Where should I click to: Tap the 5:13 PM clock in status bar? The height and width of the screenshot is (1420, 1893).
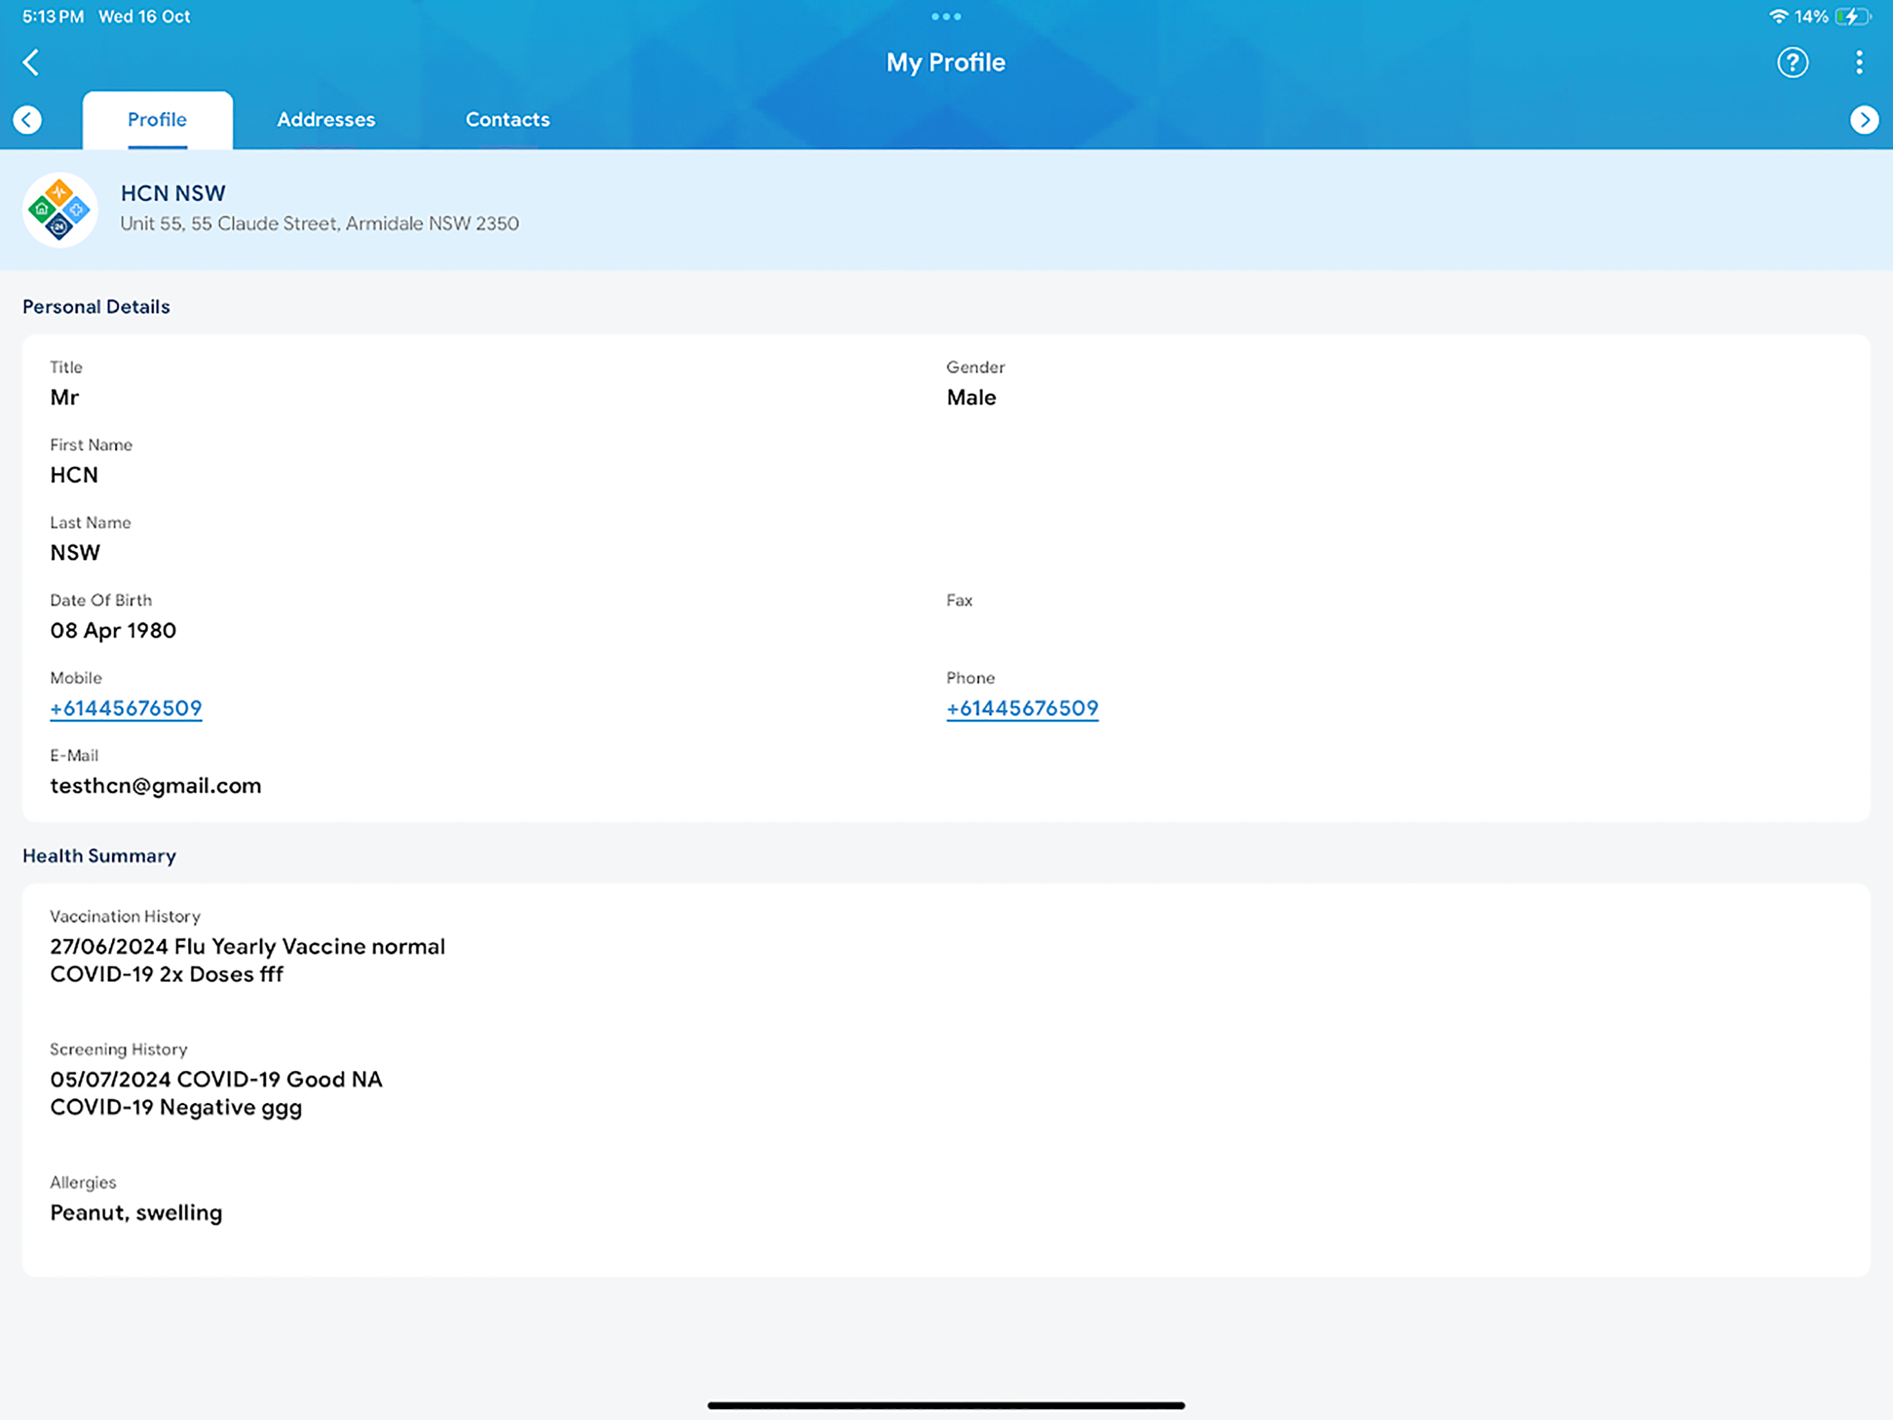(x=53, y=17)
